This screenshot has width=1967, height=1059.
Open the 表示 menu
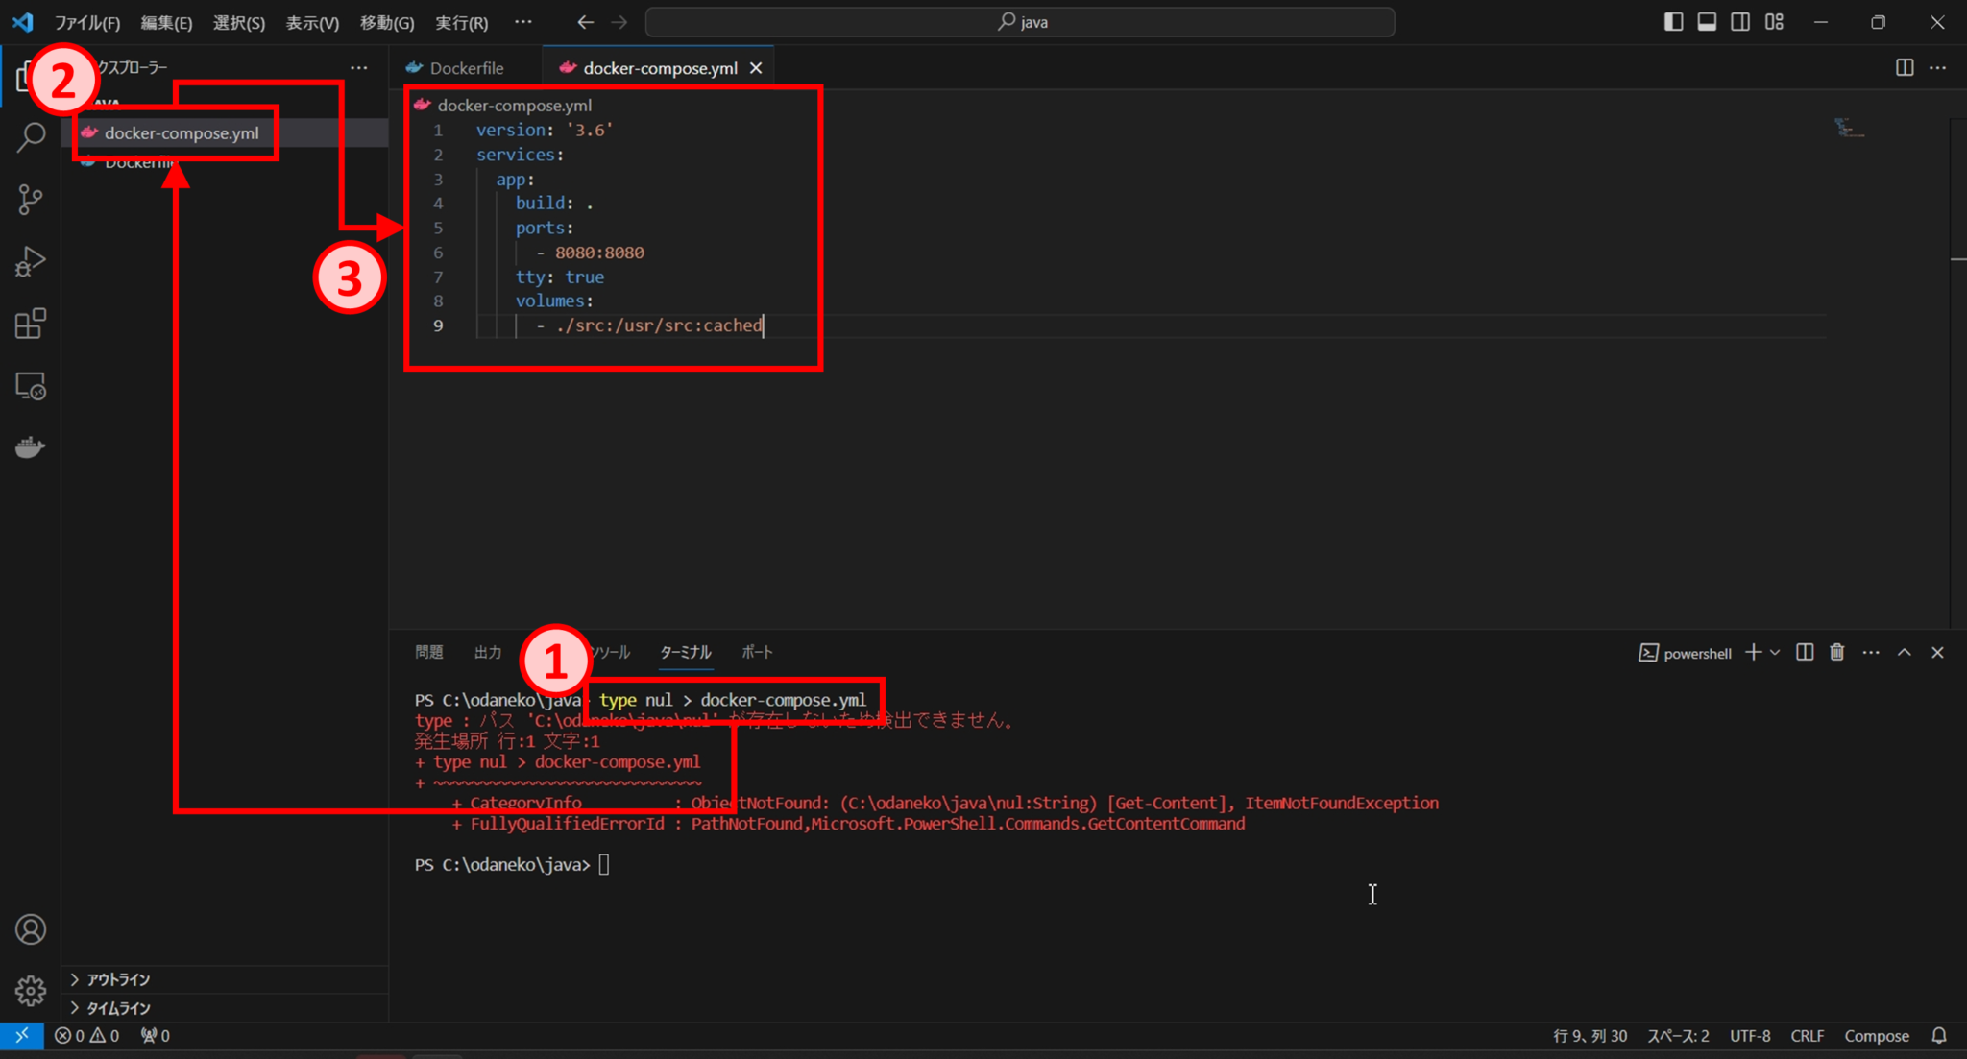tap(311, 22)
